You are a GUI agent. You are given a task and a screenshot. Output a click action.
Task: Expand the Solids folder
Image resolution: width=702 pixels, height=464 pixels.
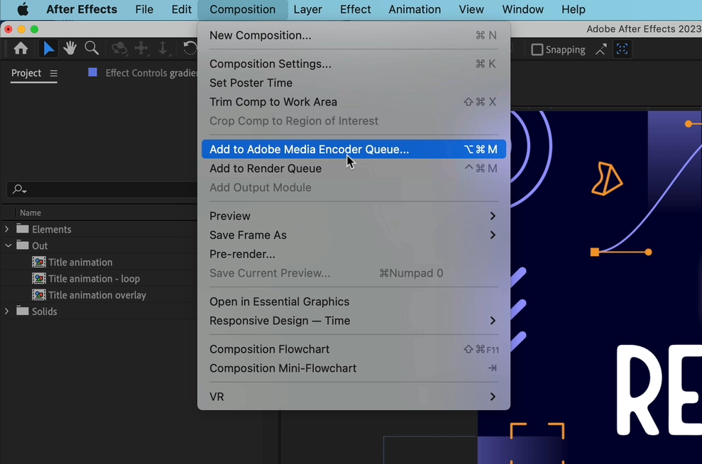point(6,311)
